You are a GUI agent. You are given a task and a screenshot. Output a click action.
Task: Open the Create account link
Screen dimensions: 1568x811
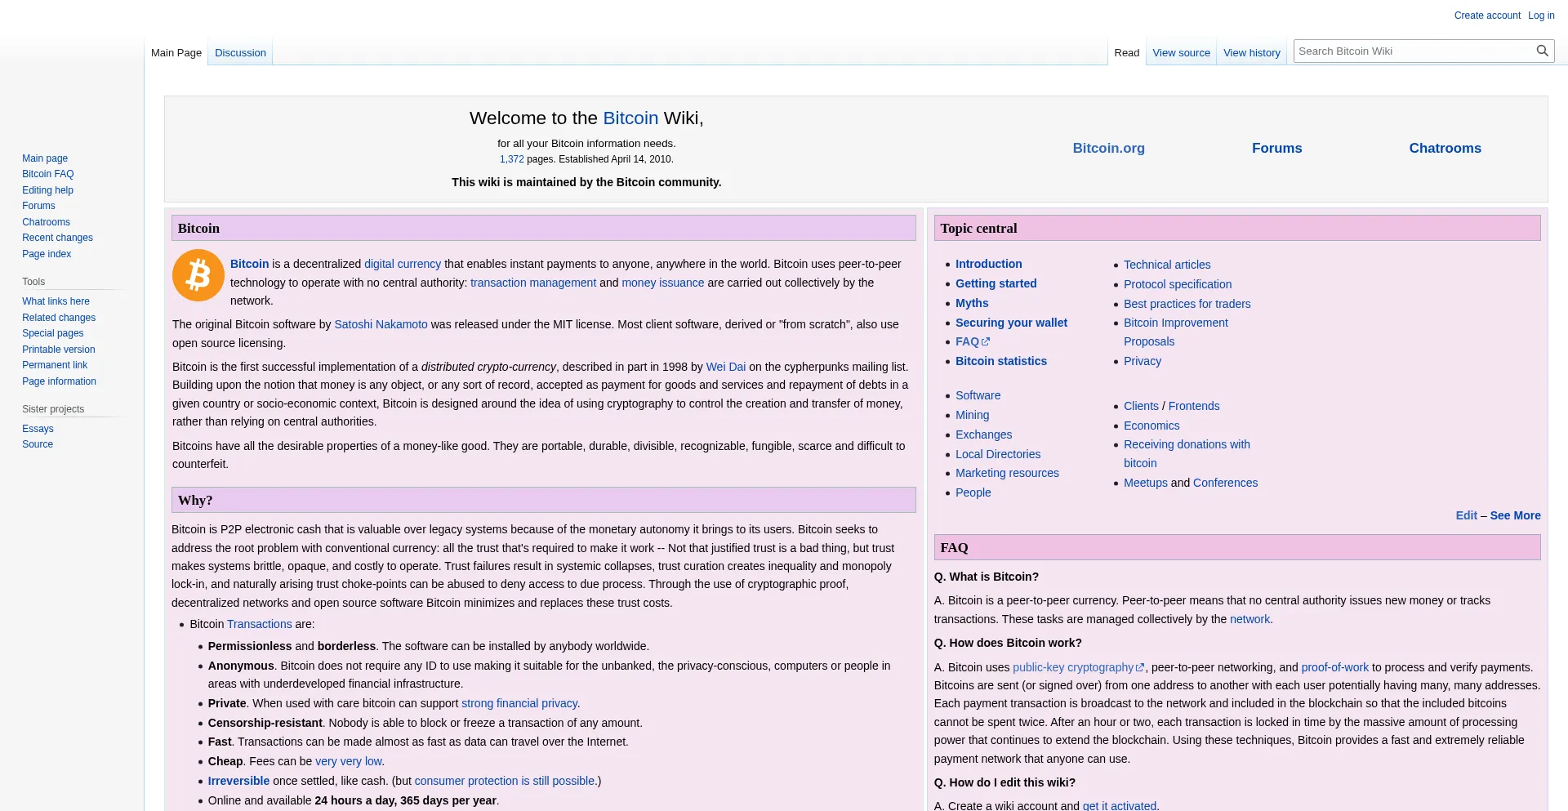[x=1486, y=16]
